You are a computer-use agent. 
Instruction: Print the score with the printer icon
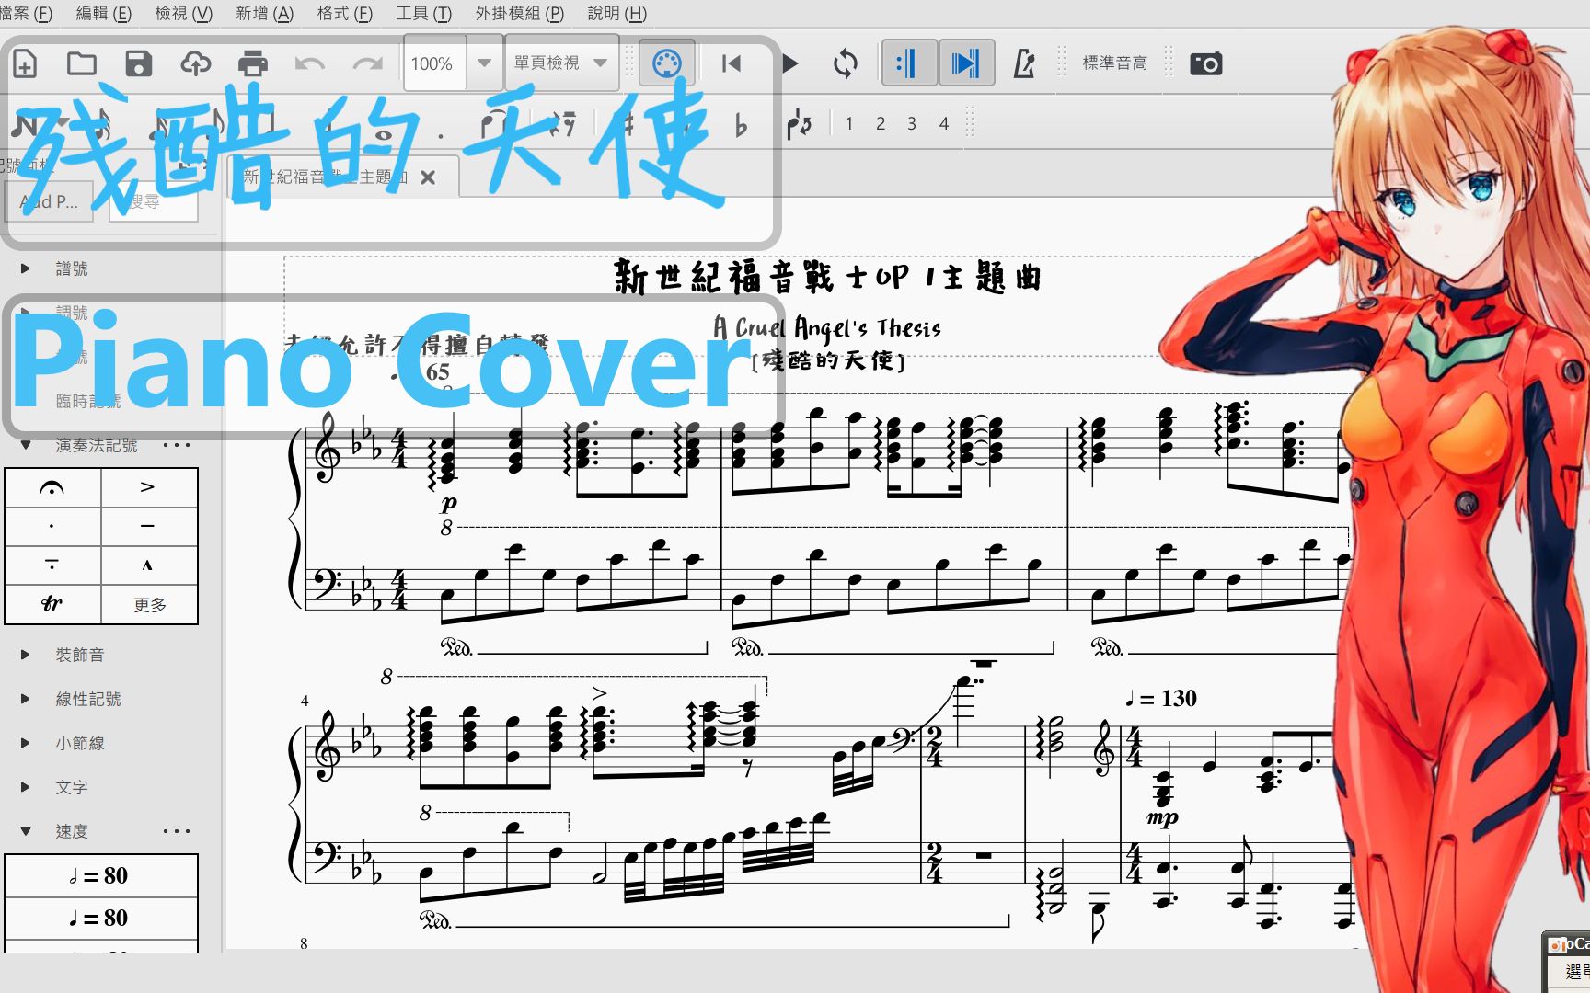click(252, 63)
